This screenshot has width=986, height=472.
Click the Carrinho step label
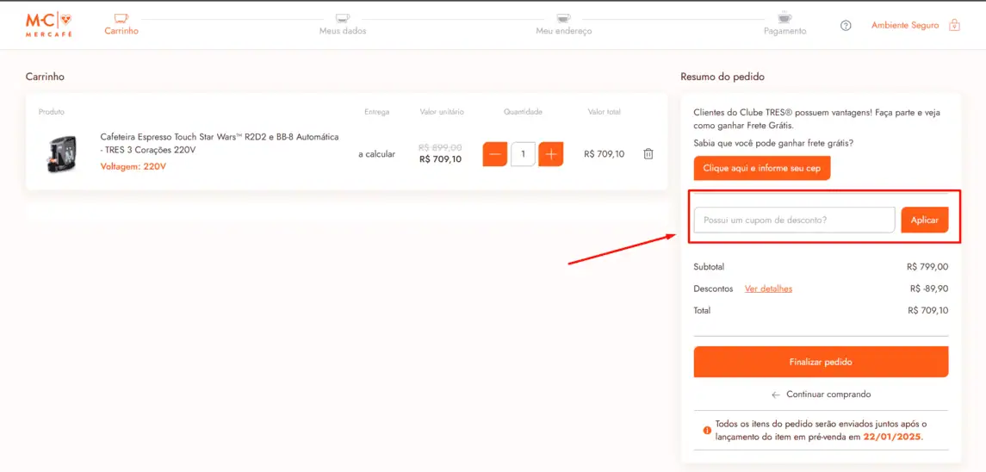pos(121,31)
